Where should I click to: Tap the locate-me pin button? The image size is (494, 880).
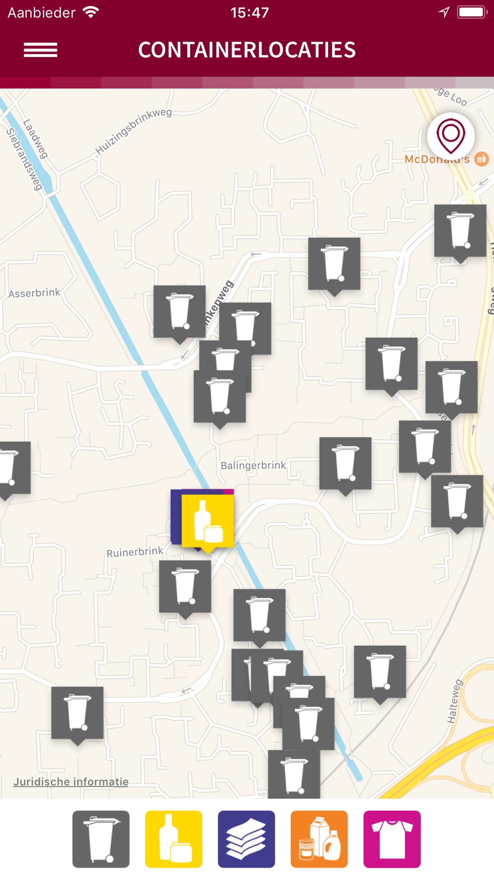click(451, 137)
